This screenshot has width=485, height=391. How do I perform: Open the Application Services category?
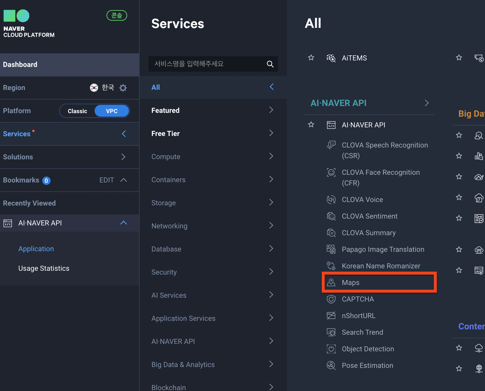click(x=213, y=318)
